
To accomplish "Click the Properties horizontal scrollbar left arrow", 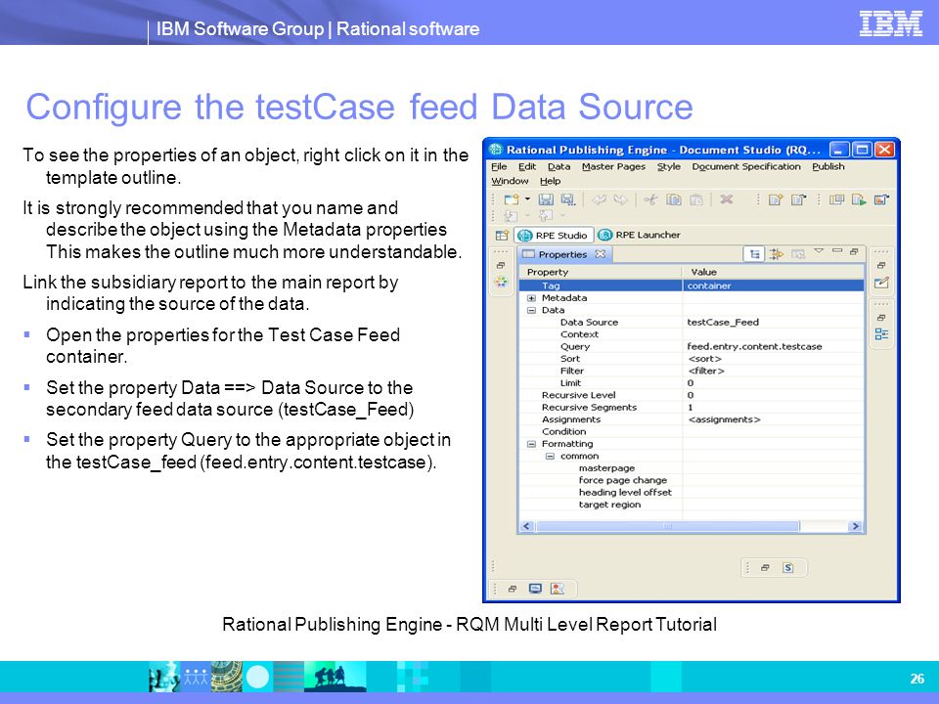I will (x=526, y=526).
